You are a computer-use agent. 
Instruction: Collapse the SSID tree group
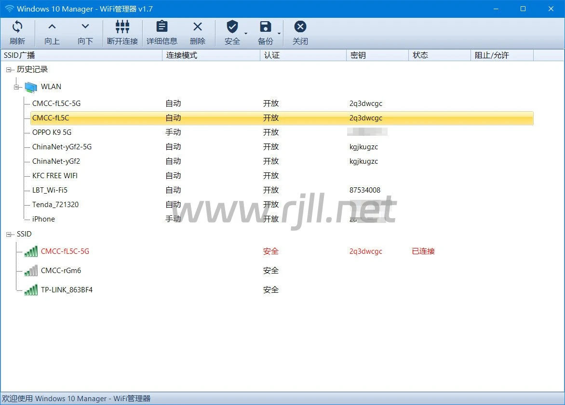point(9,234)
